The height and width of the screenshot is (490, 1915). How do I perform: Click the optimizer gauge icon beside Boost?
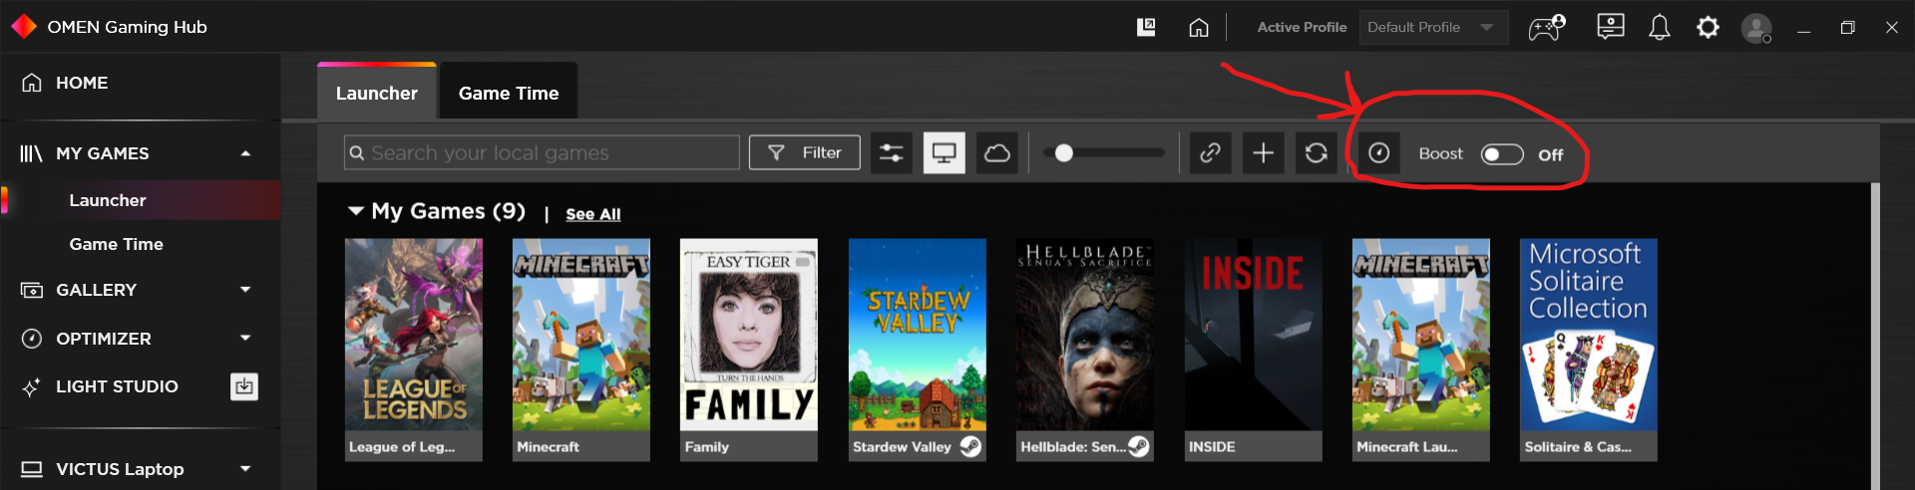(x=1378, y=152)
